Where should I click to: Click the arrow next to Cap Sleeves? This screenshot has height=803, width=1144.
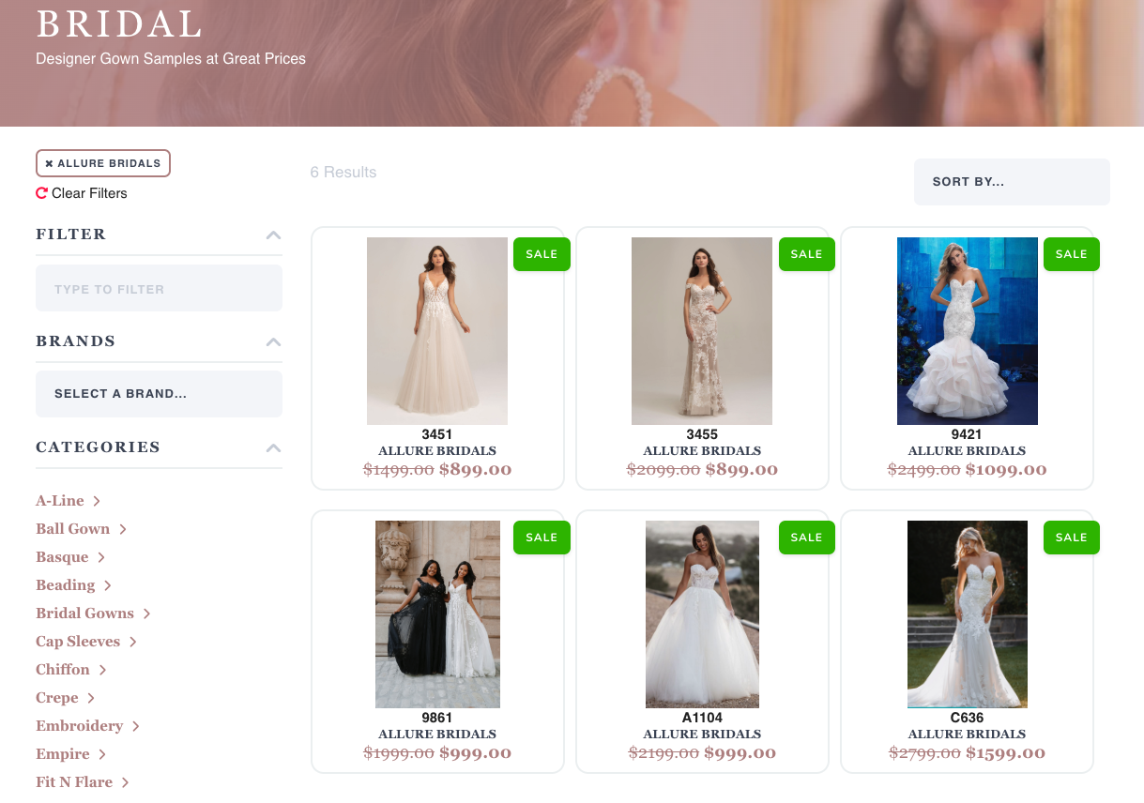tap(133, 642)
